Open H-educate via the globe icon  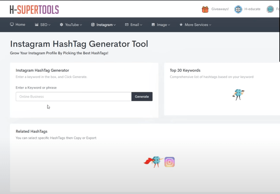click(x=238, y=9)
